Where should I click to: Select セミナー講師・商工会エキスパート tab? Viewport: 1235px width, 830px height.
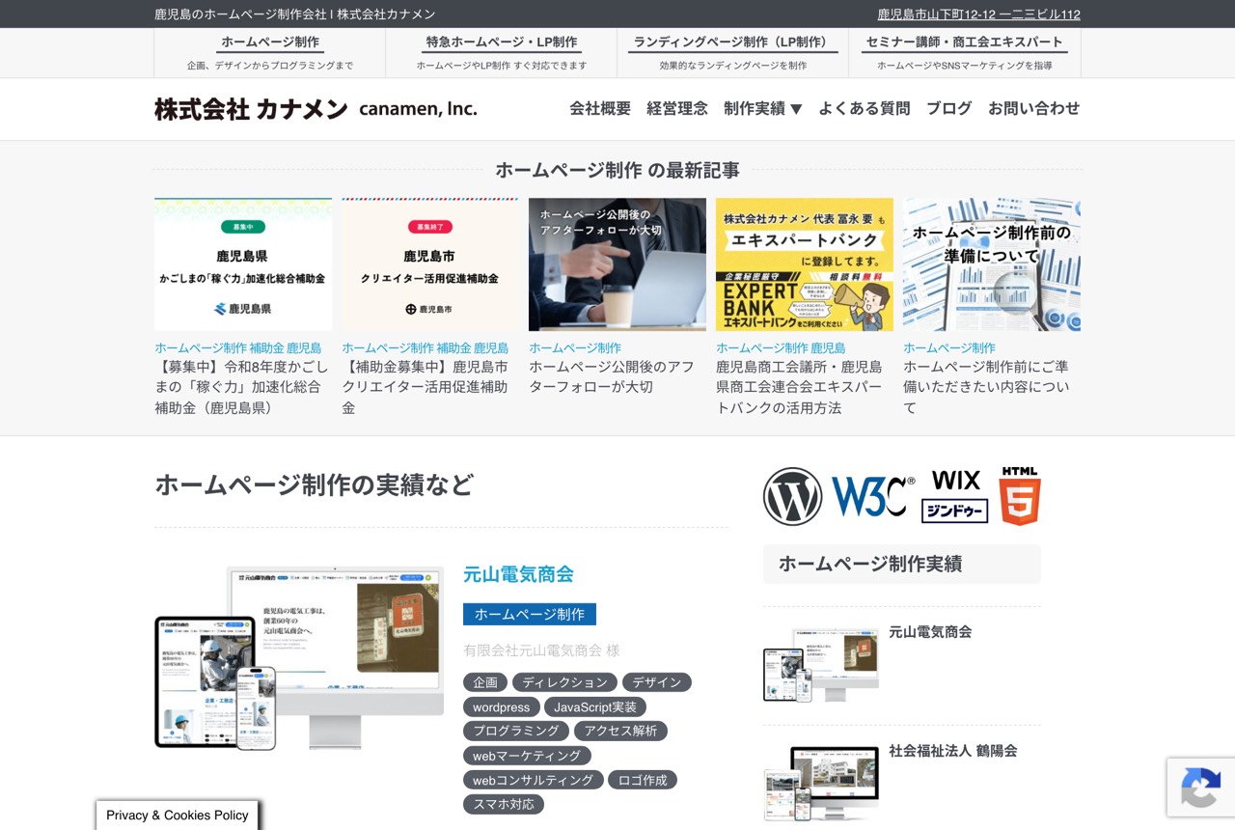(x=965, y=53)
